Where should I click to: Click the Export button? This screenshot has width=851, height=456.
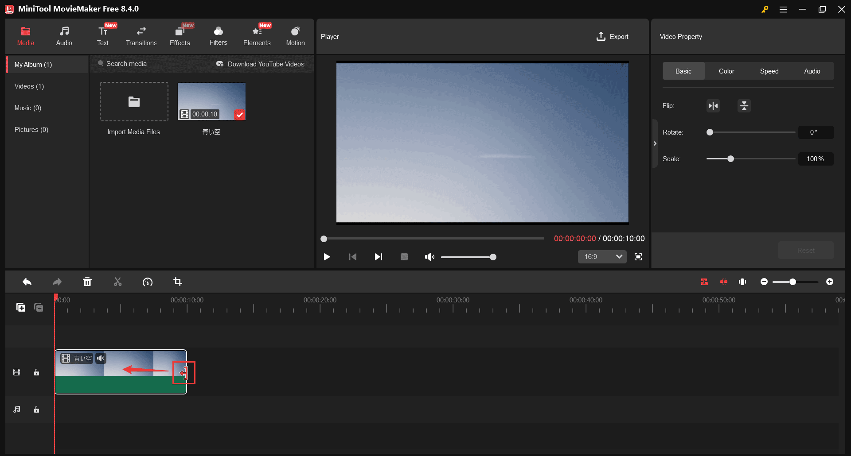[x=612, y=36]
